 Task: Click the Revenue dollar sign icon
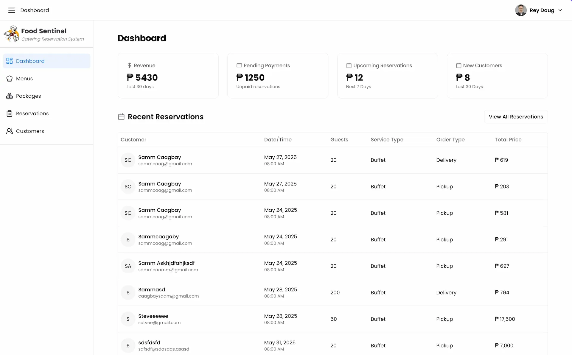pyautogui.click(x=129, y=66)
